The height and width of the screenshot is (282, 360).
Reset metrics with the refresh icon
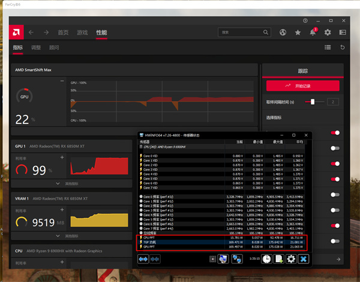342,47
